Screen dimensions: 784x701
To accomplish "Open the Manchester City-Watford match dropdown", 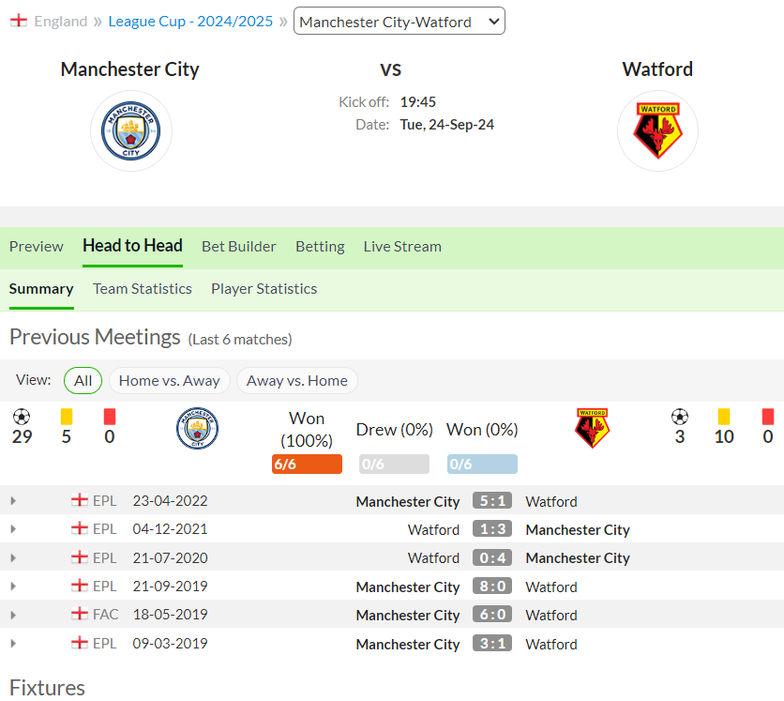I will tap(399, 21).
